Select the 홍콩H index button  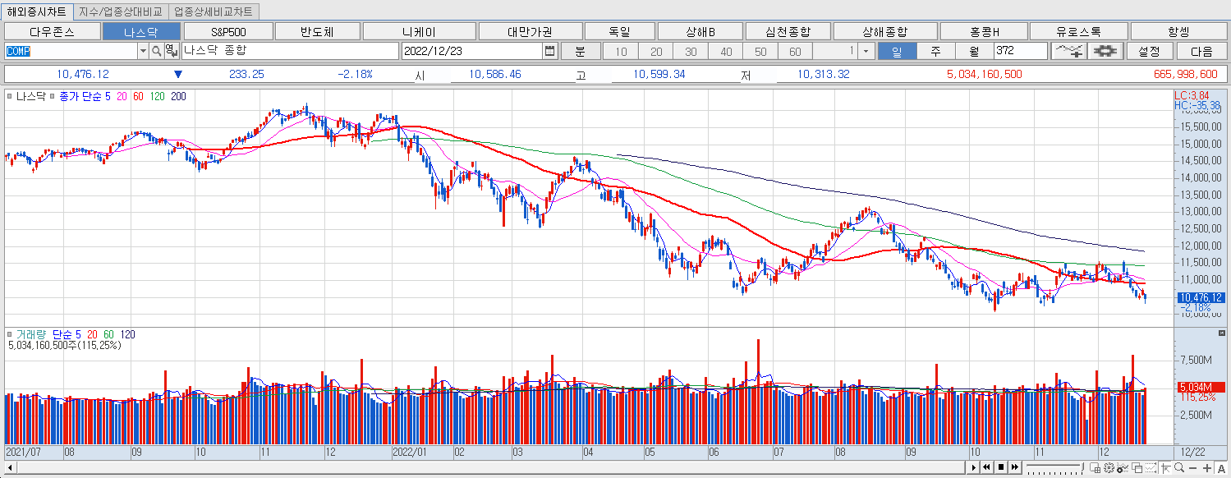click(x=985, y=32)
